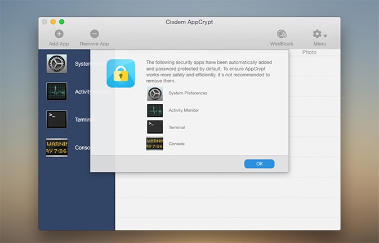
Task: Select Terminal icon in sidebar
Action: point(57,119)
